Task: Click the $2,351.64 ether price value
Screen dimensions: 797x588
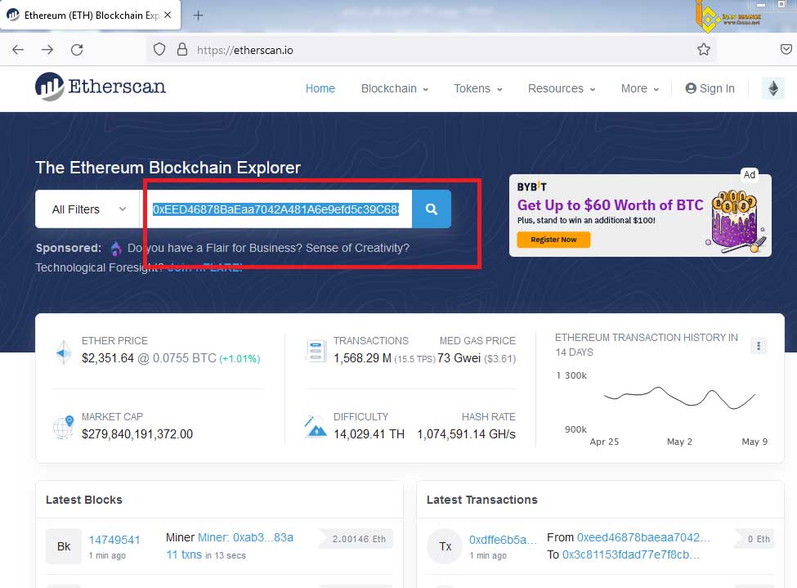Action: (108, 358)
